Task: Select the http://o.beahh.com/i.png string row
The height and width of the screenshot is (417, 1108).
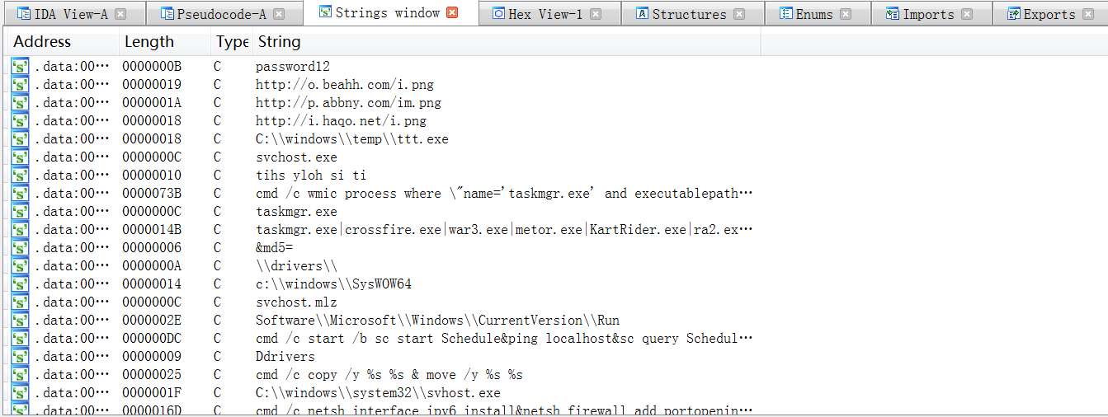Action: (x=344, y=85)
